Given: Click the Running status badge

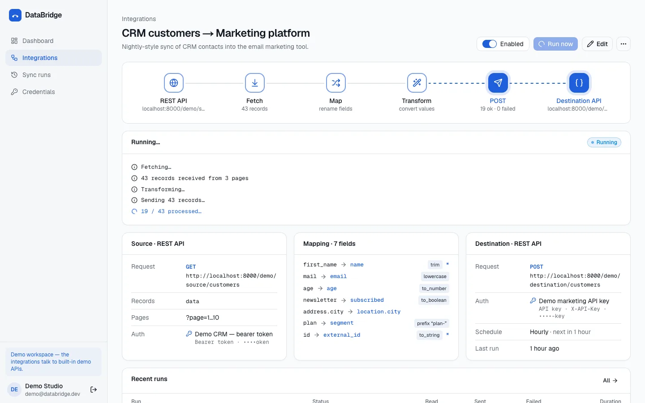Looking at the screenshot, I should 604,142.
